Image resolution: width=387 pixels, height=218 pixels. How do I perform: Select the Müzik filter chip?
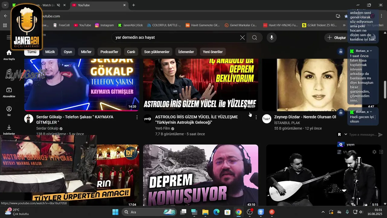50,52
